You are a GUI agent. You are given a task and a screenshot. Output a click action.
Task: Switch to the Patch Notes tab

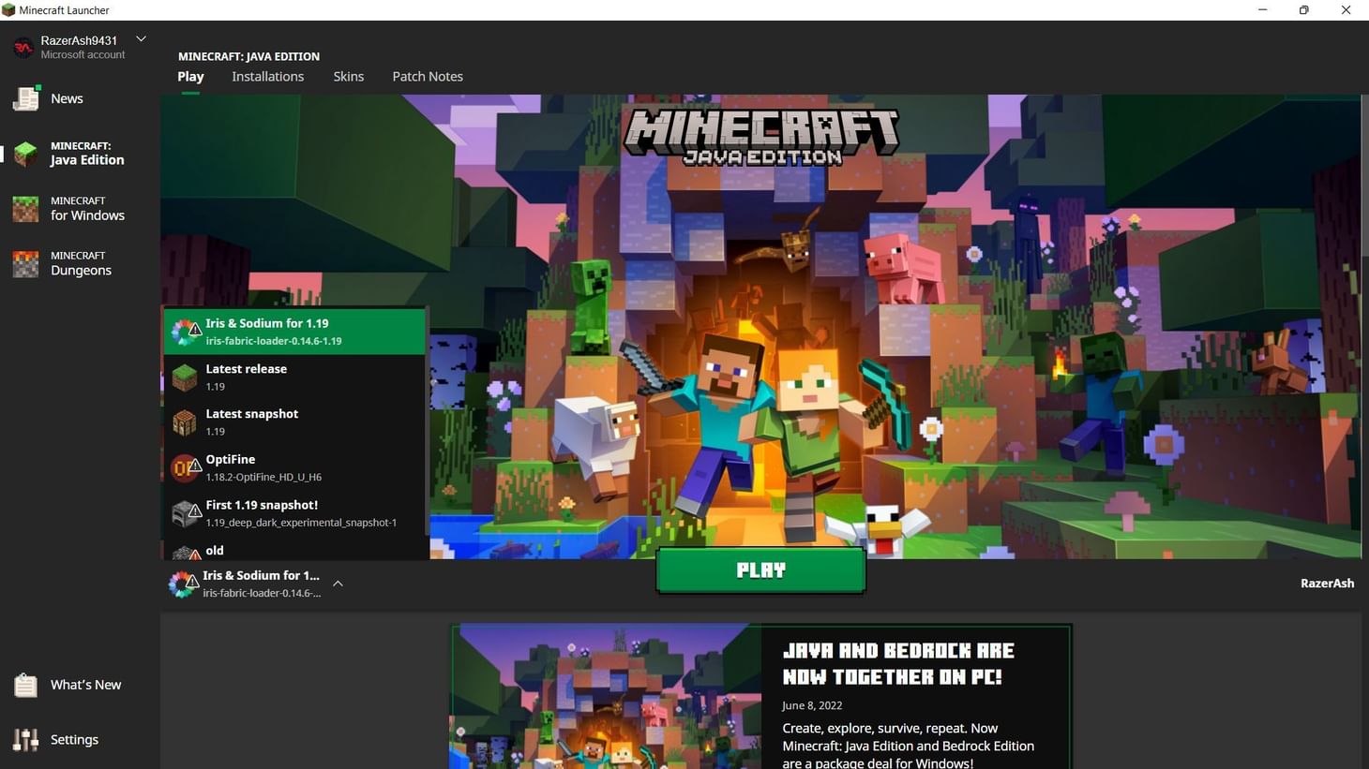tap(428, 76)
